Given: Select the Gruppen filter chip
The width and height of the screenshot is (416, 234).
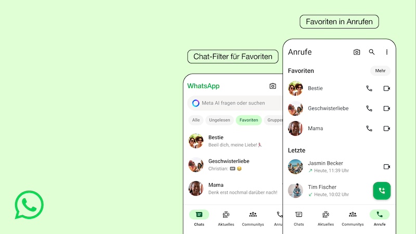Looking at the screenshot, I should (x=274, y=120).
